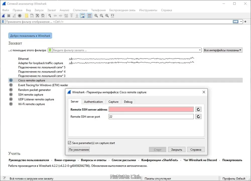Click the close capture file toolbar icon

pos(37,16)
